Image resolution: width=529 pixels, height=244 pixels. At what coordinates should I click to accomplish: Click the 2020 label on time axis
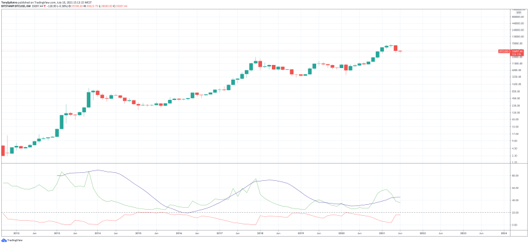[x=341, y=232]
